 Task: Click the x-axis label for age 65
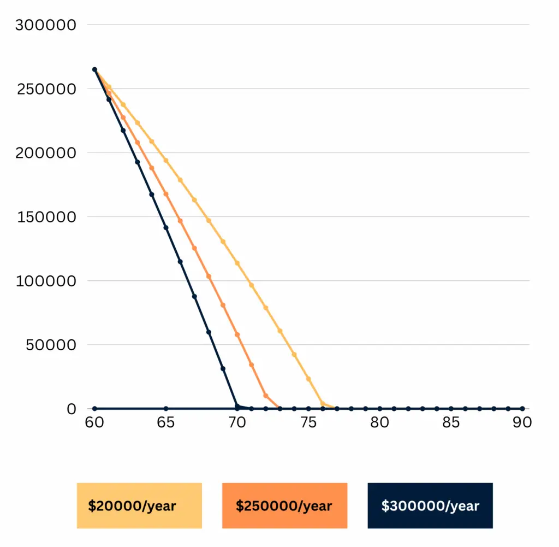click(x=166, y=423)
